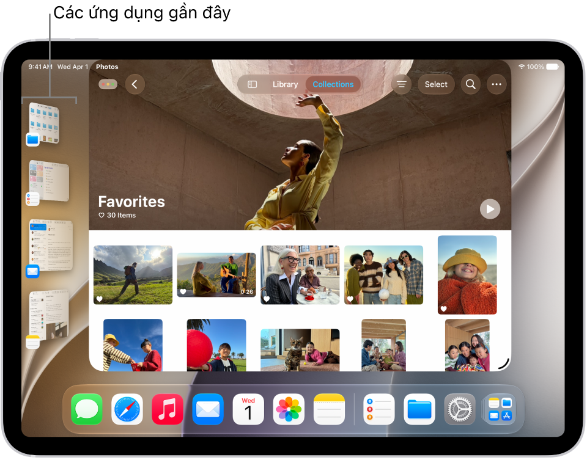This screenshot has height=460, width=587.
Task: Open the four friends beach photo
Action: point(383,275)
